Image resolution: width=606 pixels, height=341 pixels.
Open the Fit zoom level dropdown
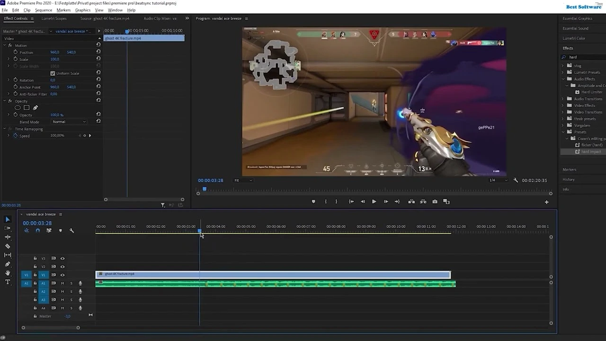(243, 180)
